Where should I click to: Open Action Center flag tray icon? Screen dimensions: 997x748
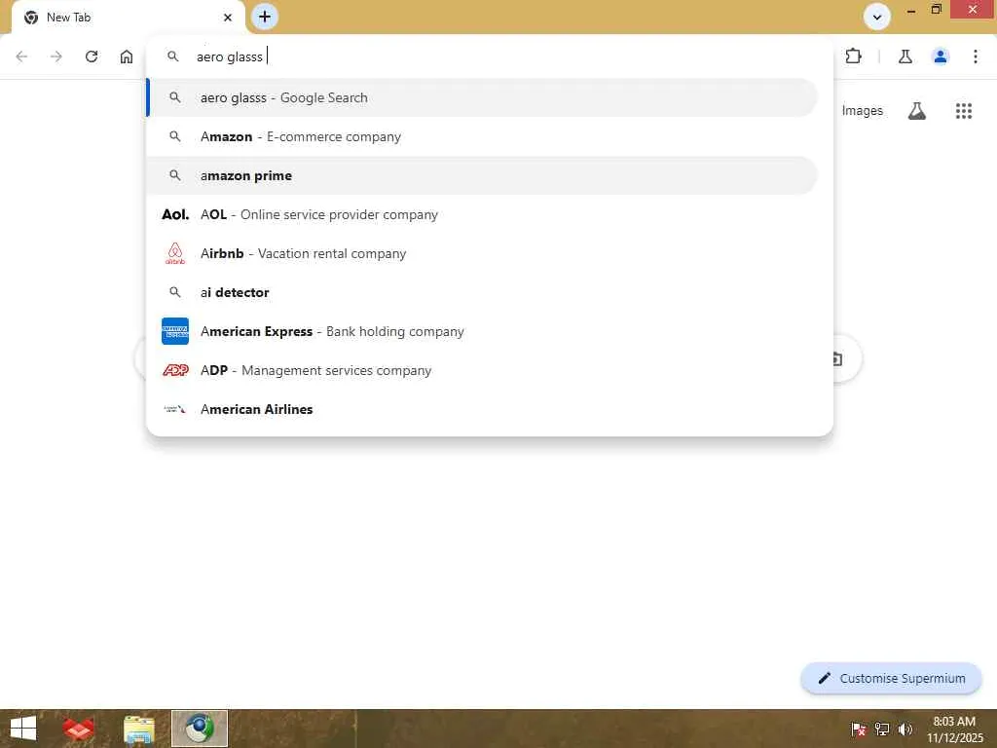(859, 729)
